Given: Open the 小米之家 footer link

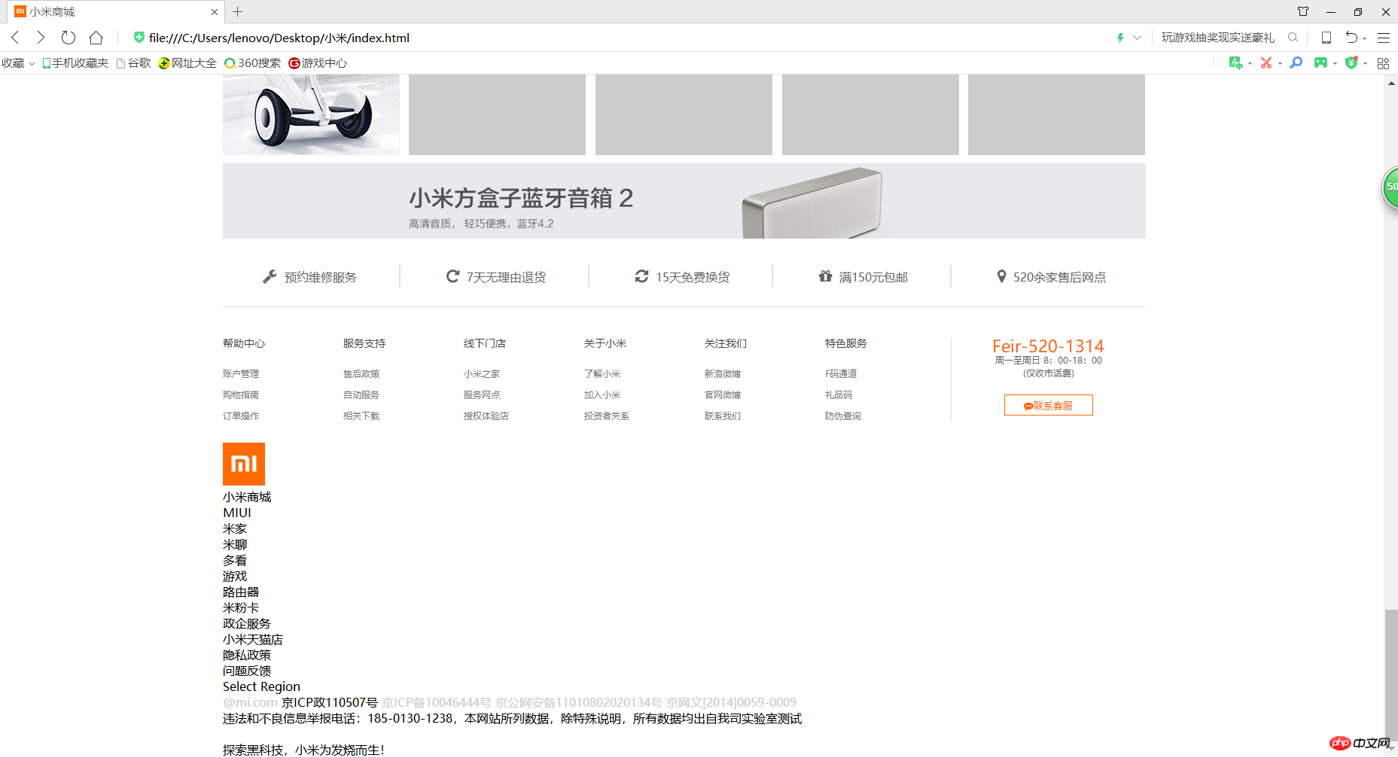Looking at the screenshot, I should point(482,373).
